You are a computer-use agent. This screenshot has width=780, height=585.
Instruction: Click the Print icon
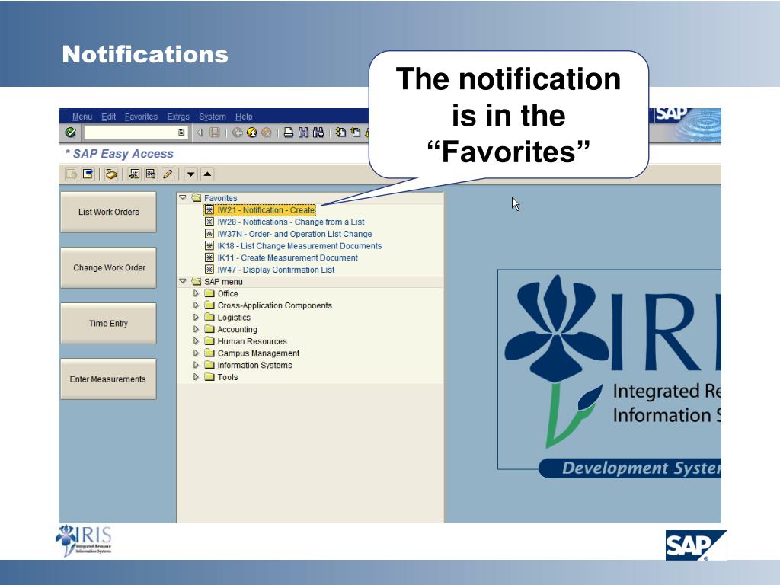[289, 133]
